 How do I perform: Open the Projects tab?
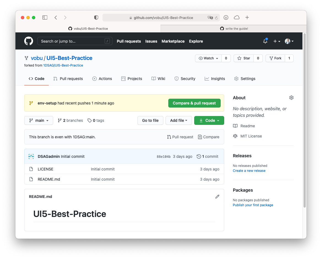click(132, 79)
